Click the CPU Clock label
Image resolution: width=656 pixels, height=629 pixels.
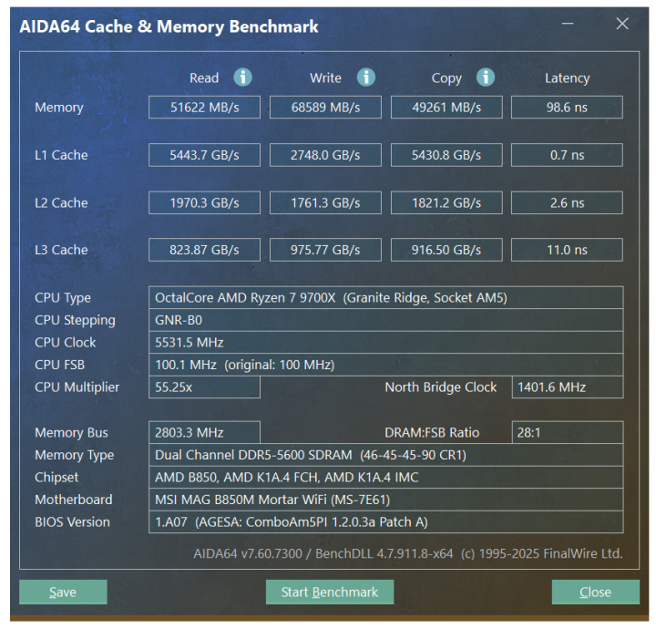pos(66,343)
